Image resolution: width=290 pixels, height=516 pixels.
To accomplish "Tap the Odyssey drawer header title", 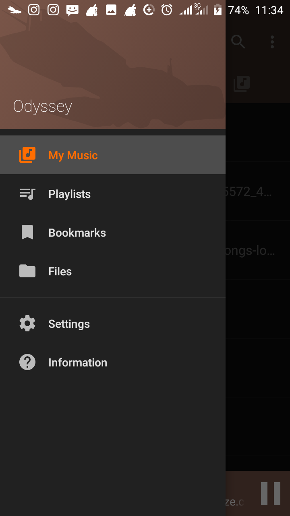I will pos(43,106).
